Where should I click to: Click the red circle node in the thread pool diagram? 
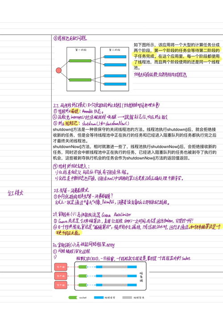point(58,70)
